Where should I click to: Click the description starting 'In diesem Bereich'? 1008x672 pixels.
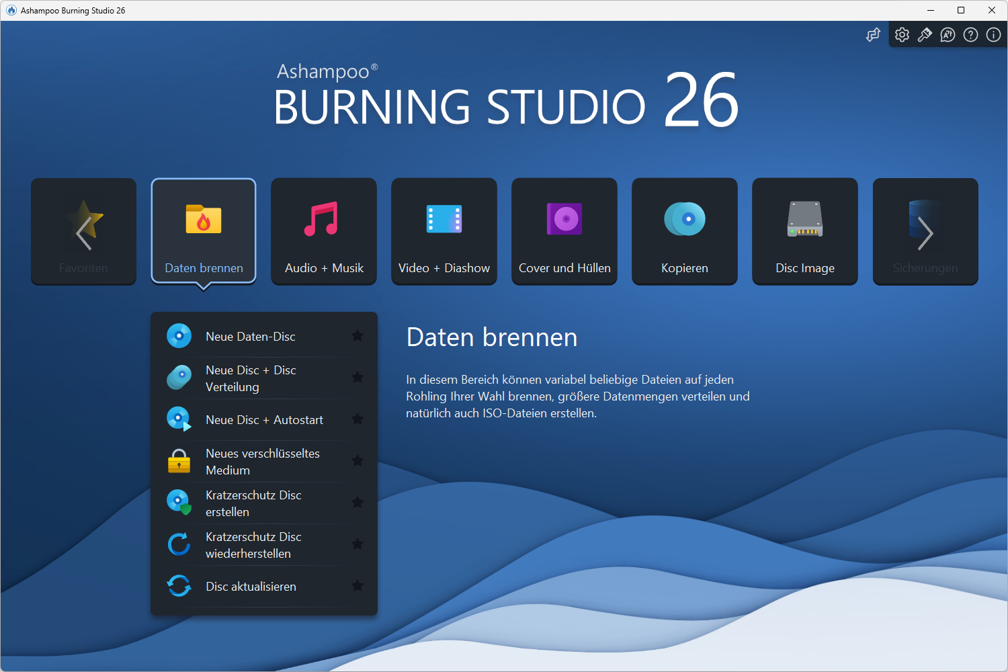coord(578,396)
